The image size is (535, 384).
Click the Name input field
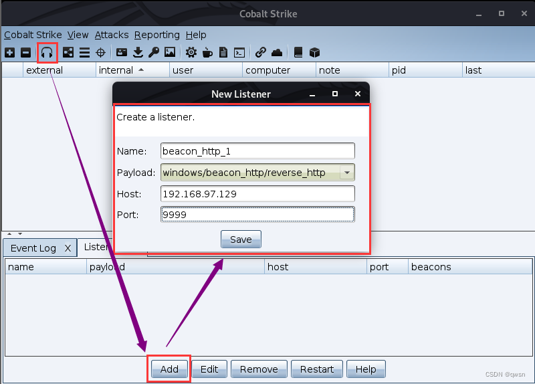pyautogui.click(x=257, y=151)
